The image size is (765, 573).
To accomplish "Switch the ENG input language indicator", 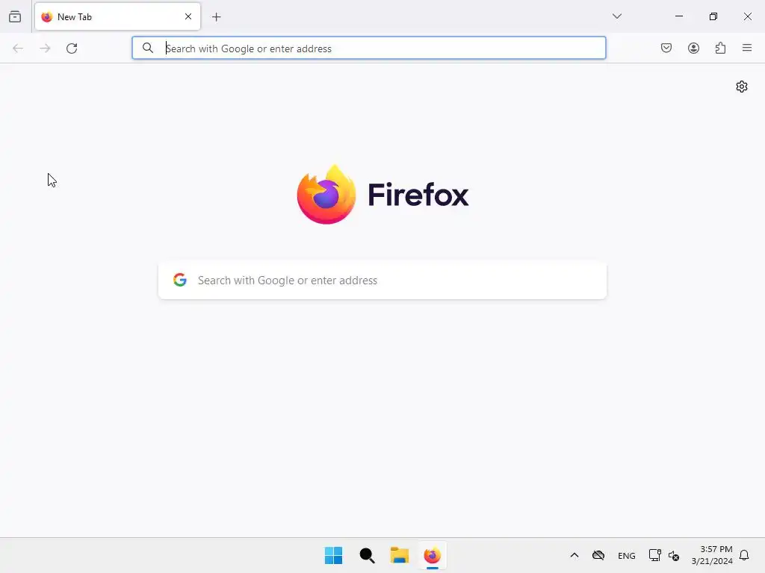I will click(627, 555).
